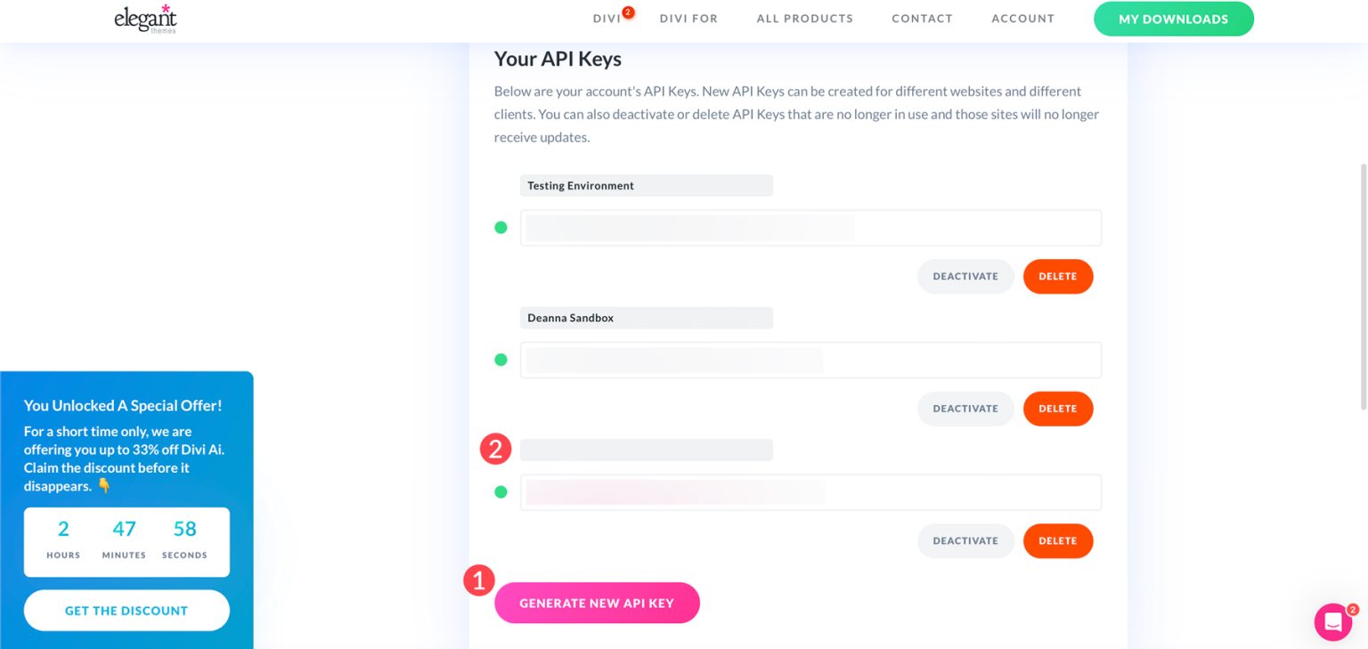The width and height of the screenshot is (1368, 649).
Task: Deactivate the Deanna Sandbox API key
Action: click(965, 408)
